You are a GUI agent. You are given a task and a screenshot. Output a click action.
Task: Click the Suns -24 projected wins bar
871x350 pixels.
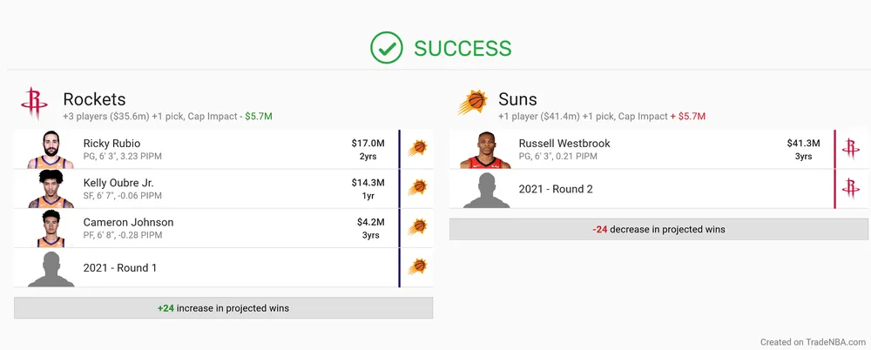(658, 229)
